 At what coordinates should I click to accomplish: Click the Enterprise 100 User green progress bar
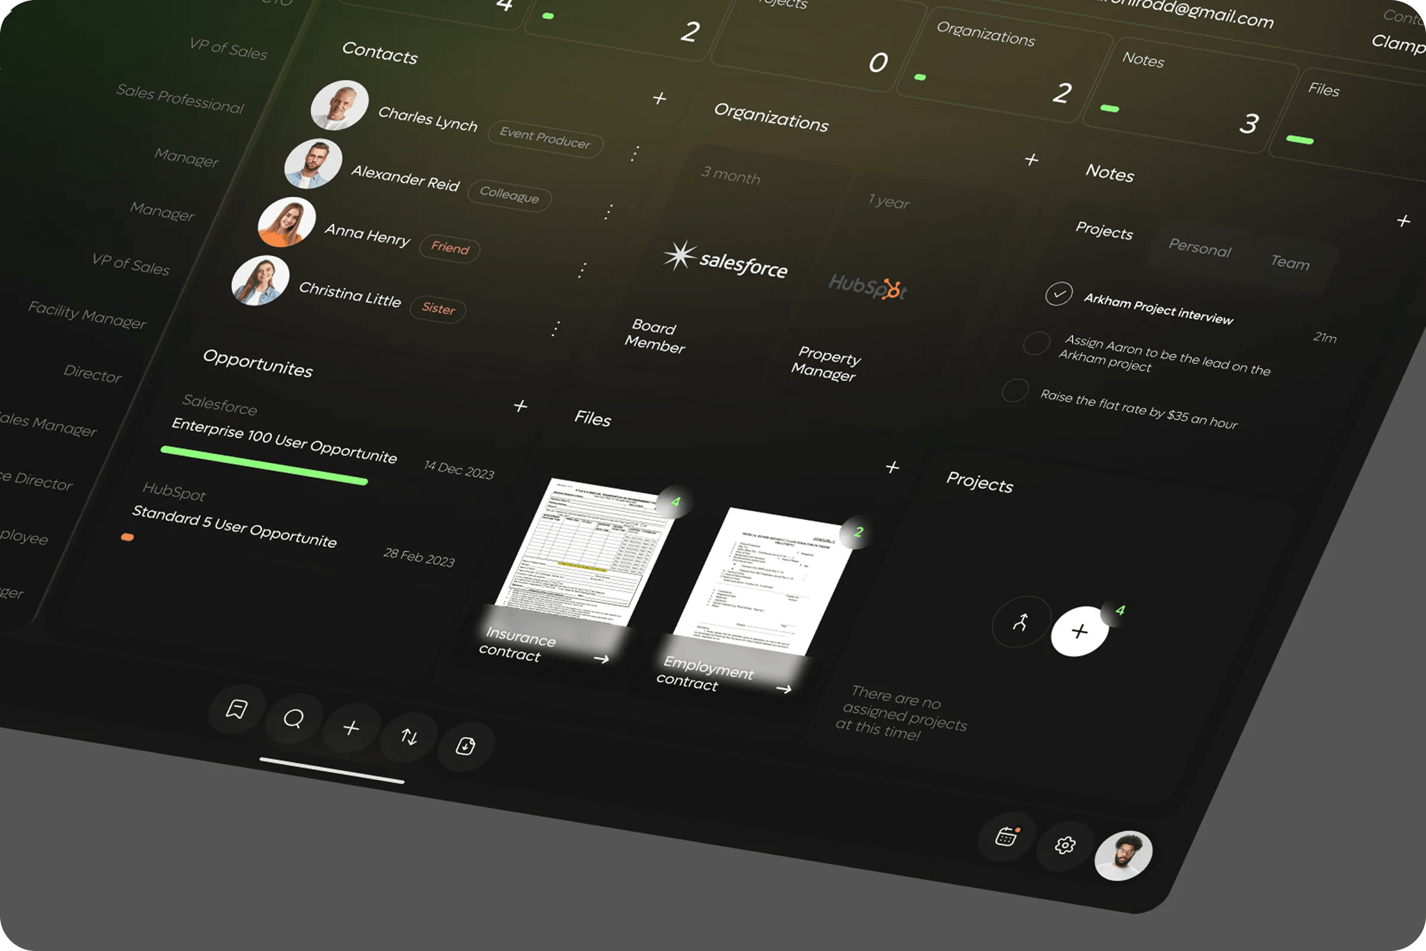pos(264,466)
